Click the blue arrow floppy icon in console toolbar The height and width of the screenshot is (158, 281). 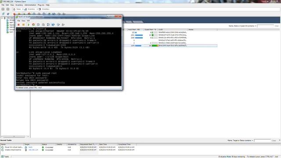point(53,25)
